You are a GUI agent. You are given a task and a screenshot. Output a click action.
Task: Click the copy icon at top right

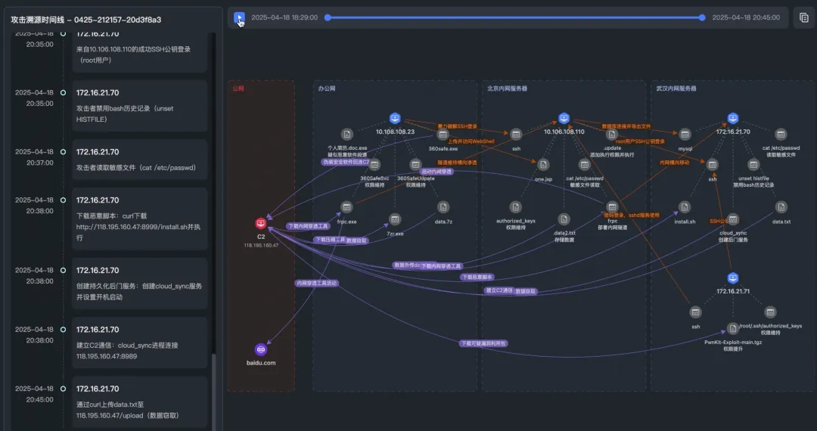click(x=803, y=17)
